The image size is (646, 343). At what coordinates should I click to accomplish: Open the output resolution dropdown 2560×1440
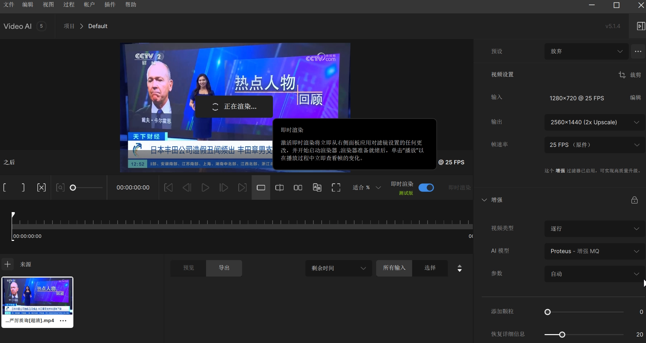pos(595,122)
